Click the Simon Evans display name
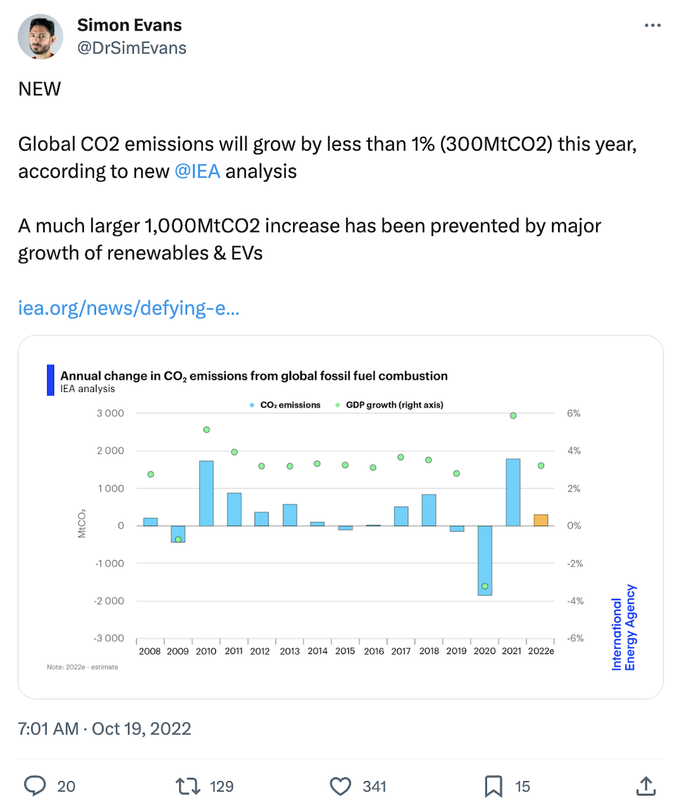682x812 pixels. (129, 25)
